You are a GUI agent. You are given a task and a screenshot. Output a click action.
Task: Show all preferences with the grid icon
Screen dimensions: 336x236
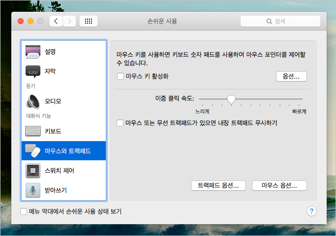89,21
